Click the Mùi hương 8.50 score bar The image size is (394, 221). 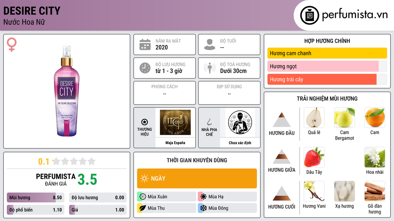click(35, 198)
